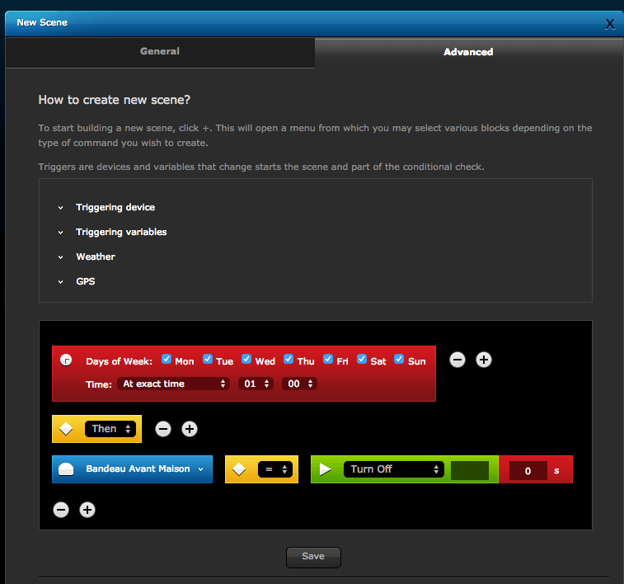Viewport: 624px width, 584px height.
Task: Open the equals comparison dropdown
Action: pyautogui.click(x=275, y=469)
